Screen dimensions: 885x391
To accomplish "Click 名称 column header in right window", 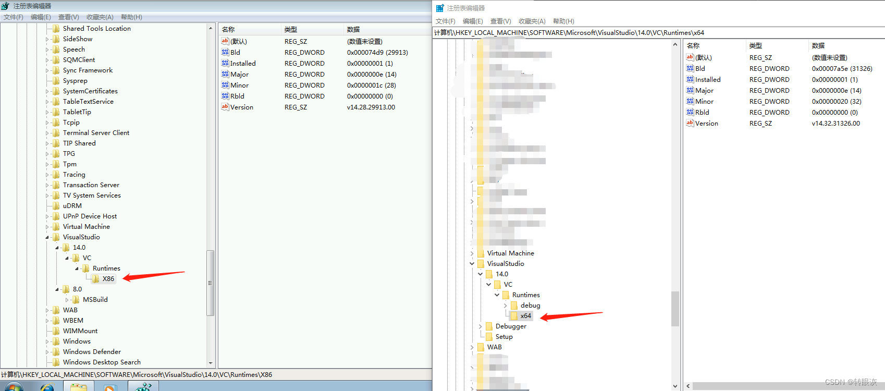I will click(x=715, y=45).
